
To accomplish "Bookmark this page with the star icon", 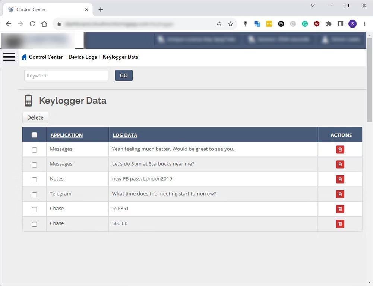I will click(x=230, y=24).
